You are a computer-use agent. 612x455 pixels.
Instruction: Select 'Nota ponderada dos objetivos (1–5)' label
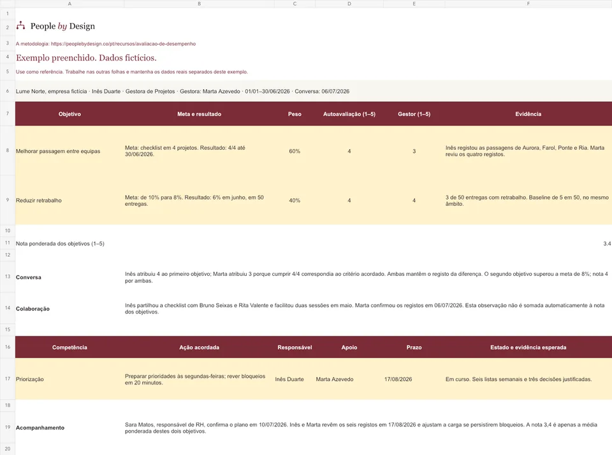pos(60,243)
